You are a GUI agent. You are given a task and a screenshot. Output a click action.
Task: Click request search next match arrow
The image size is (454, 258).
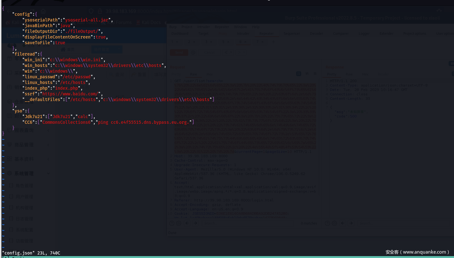pyautogui.click(x=195, y=223)
